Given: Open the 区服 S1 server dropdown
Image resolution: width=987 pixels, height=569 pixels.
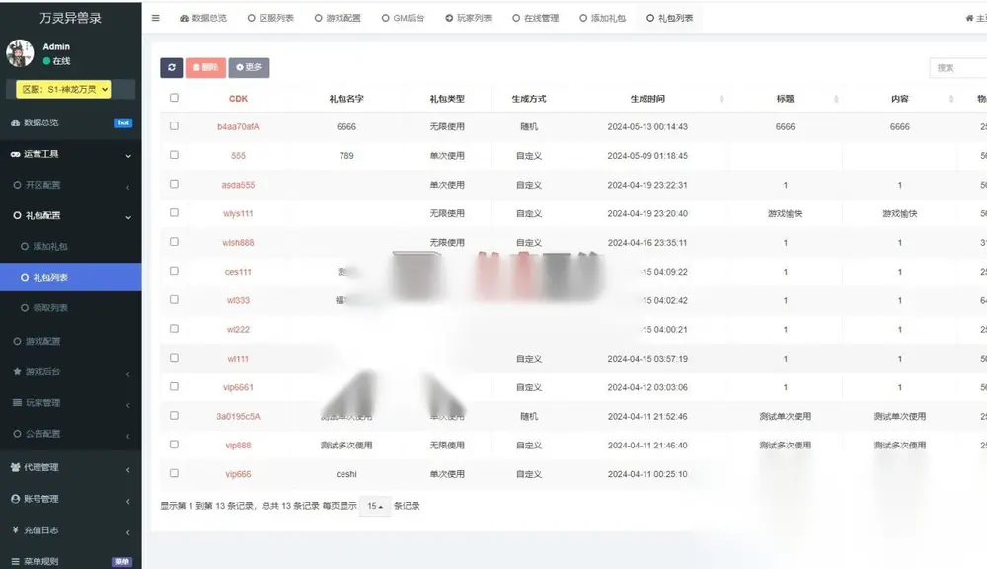Looking at the screenshot, I should coord(63,90).
